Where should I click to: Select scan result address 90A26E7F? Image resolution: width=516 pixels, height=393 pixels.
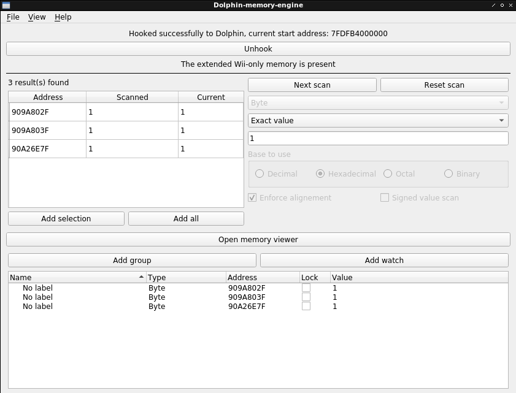pyautogui.click(x=48, y=149)
